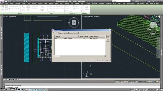Select the 'Body' component row

coord(80,39)
